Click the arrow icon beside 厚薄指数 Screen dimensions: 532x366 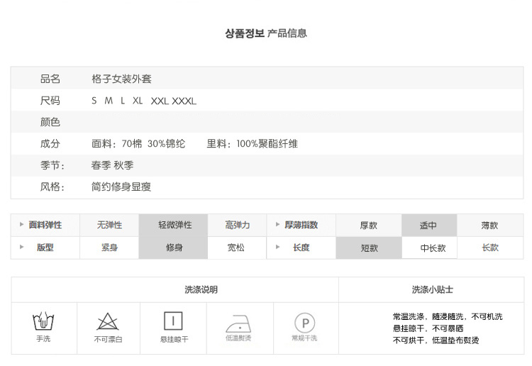click(278, 225)
